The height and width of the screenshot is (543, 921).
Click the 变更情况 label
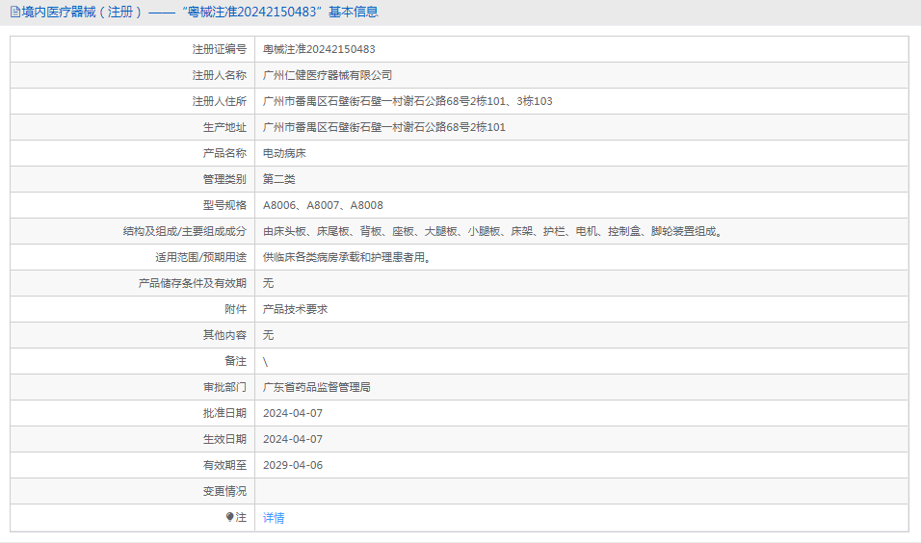click(225, 491)
